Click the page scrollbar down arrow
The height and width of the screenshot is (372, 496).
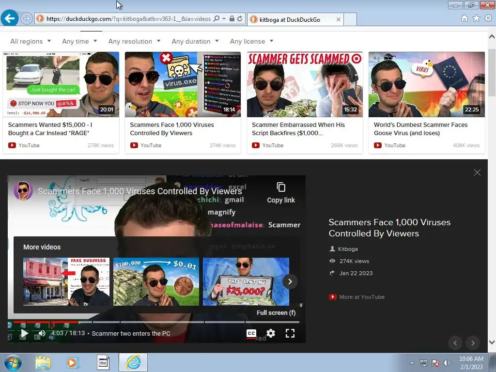coord(492,342)
